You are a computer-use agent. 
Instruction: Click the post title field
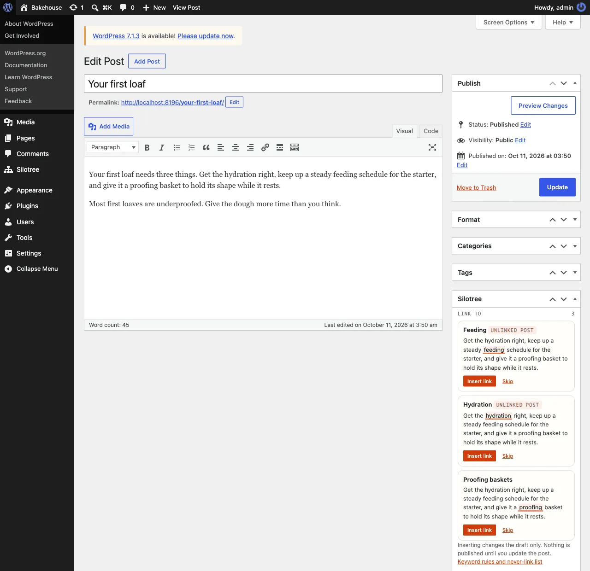(x=263, y=84)
